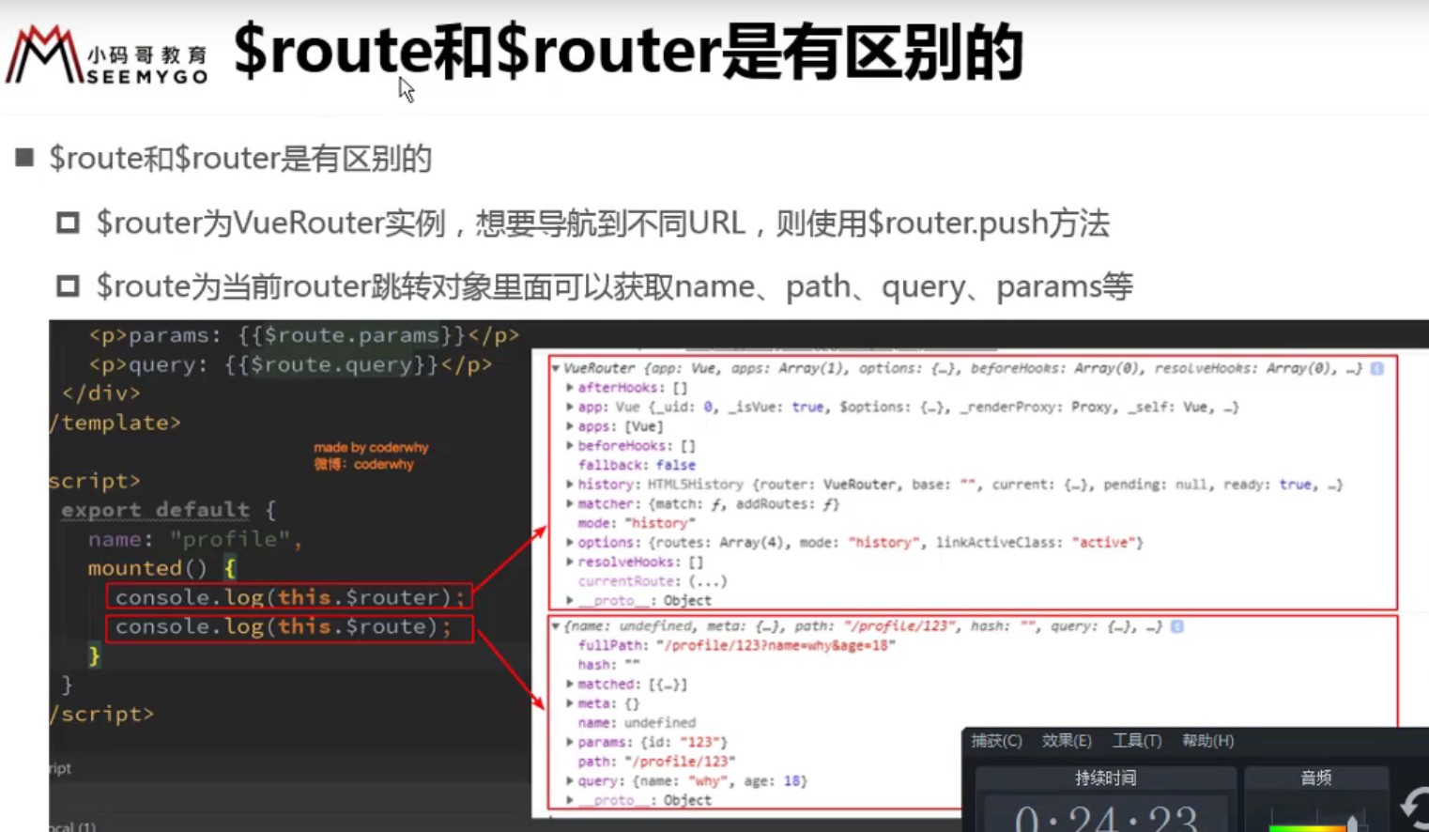The height and width of the screenshot is (832, 1429).
Task: Expand the params: {id: "123"} property
Action: 570,742
